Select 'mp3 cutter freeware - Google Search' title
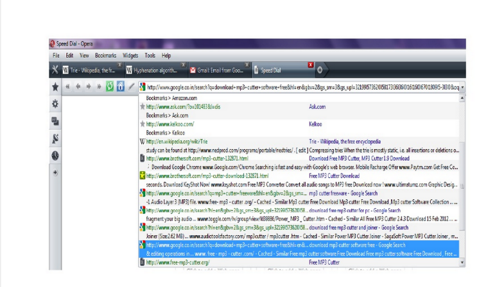The width and height of the screenshot is (504, 287). (343, 193)
